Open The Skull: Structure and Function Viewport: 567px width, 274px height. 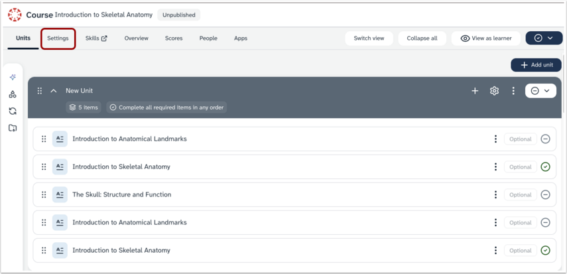click(122, 195)
